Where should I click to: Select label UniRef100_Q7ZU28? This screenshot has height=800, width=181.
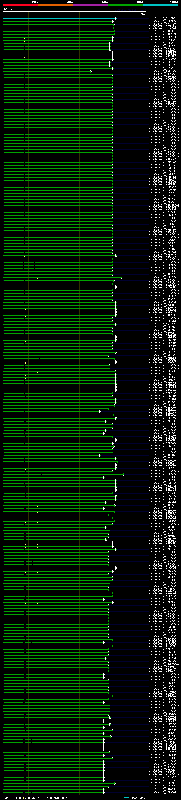162,78
